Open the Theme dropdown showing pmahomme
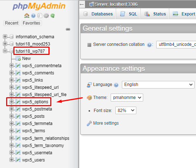This screenshot has width=196, height=168. [127, 98]
